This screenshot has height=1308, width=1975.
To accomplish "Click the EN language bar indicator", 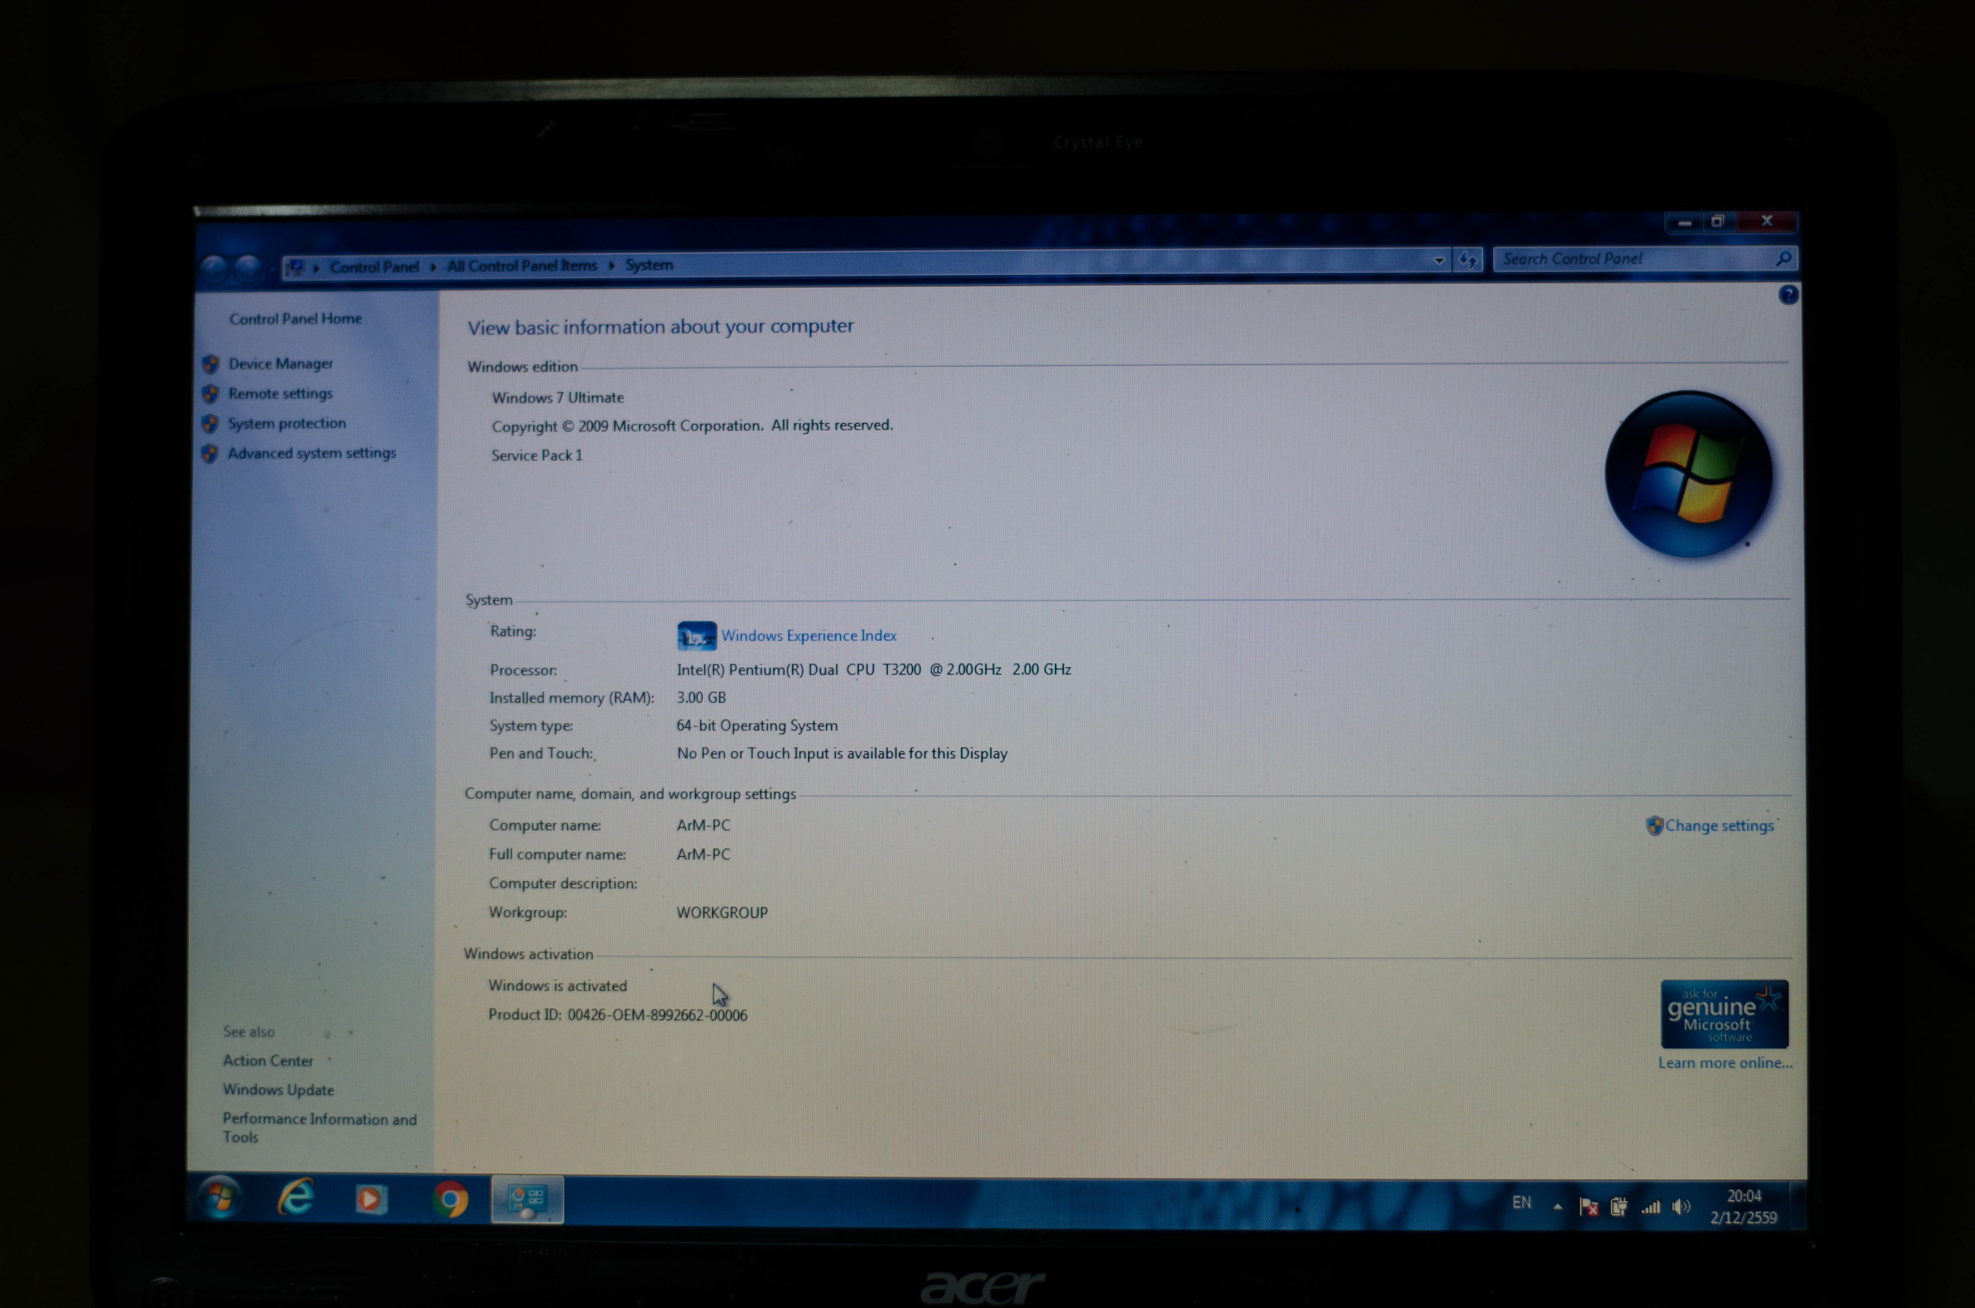I will (x=1521, y=1202).
